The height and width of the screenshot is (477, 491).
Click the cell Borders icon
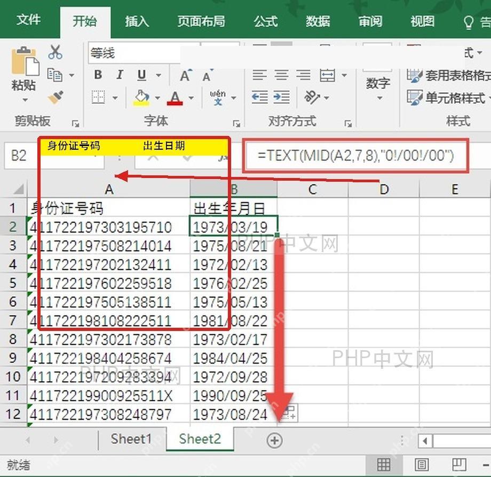pyautogui.click(x=98, y=98)
